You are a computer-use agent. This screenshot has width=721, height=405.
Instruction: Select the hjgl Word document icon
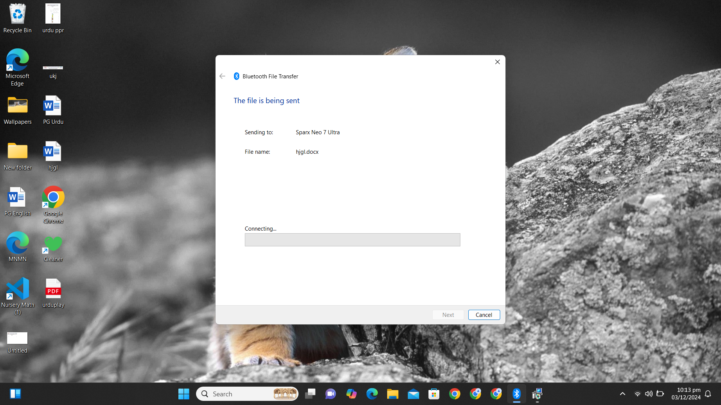click(x=53, y=156)
